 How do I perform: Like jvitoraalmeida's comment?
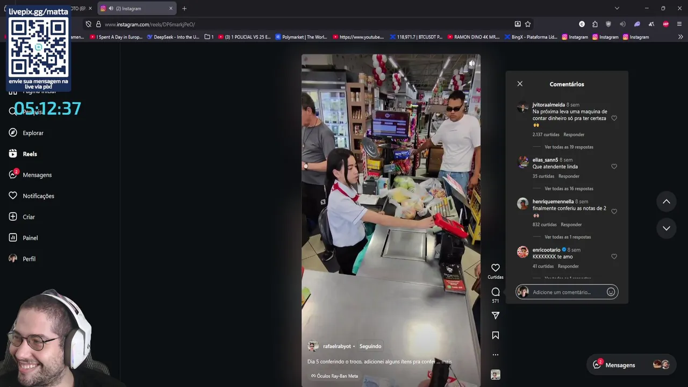click(614, 118)
